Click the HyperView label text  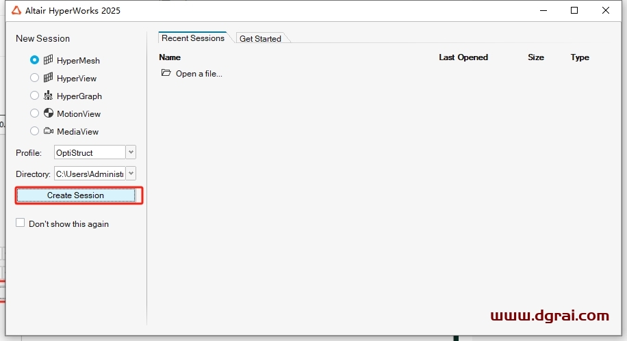(x=77, y=79)
